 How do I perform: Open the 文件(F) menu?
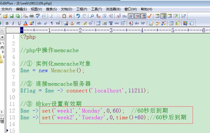click(x=7, y=9)
